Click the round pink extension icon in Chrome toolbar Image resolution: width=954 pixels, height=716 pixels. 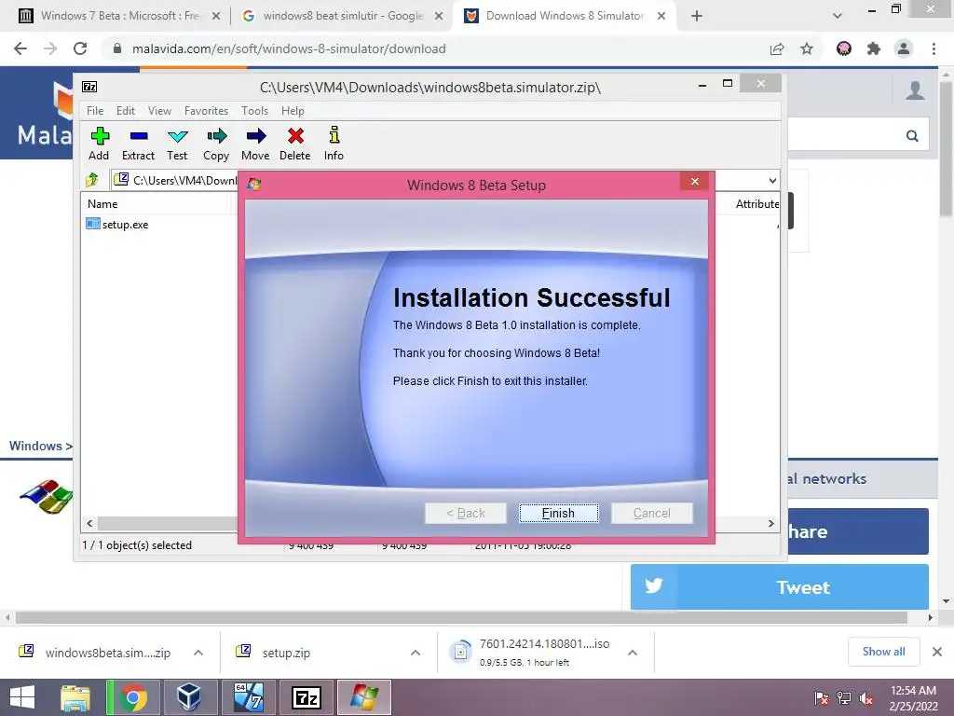(844, 48)
